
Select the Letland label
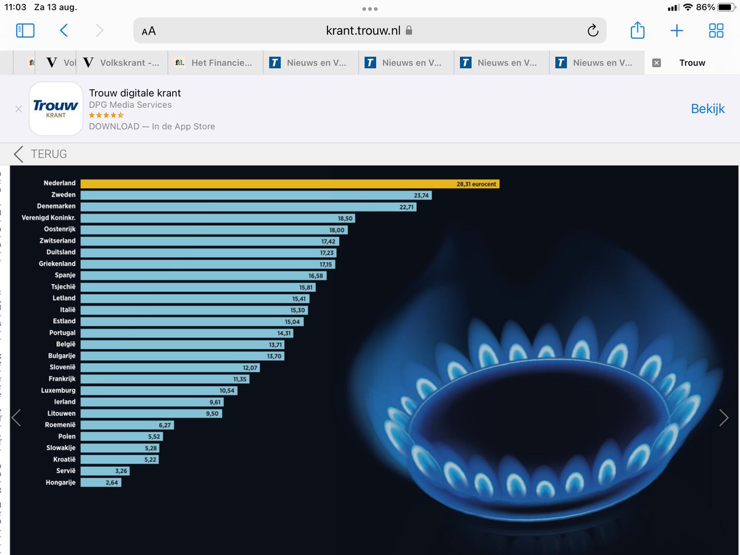64,298
